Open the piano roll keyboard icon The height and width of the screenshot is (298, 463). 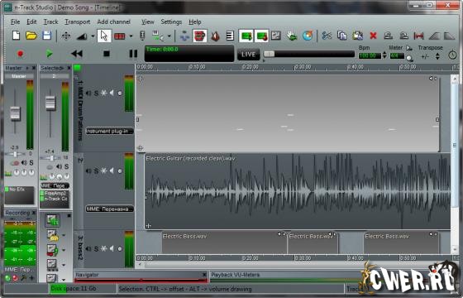pos(230,36)
